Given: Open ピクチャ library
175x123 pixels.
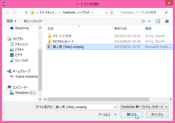Looking at the screenshot, I should (17, 49).
